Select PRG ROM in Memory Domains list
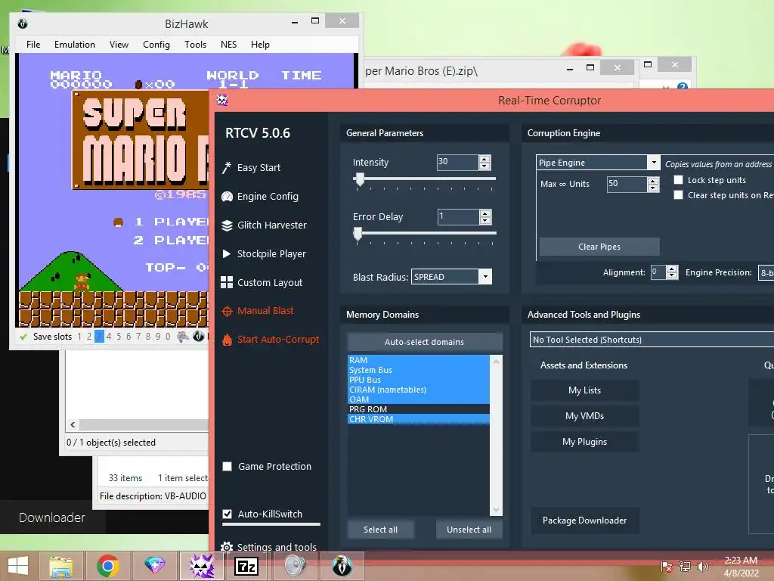This screenshot has width=774, height=581. tap(419, 409)
